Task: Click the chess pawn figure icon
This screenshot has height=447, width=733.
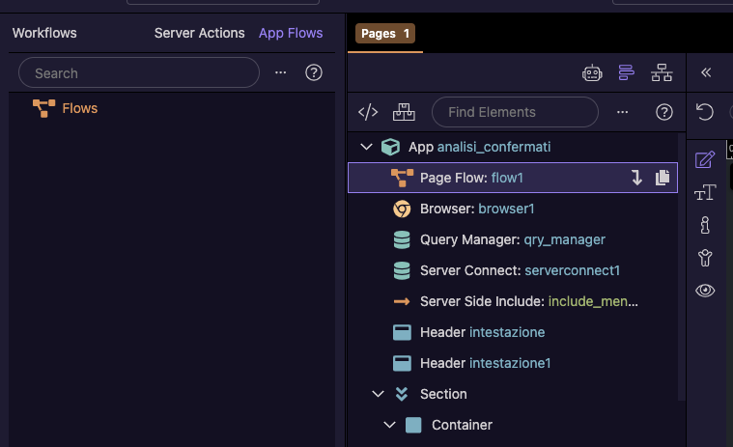Action: [705, 225]
